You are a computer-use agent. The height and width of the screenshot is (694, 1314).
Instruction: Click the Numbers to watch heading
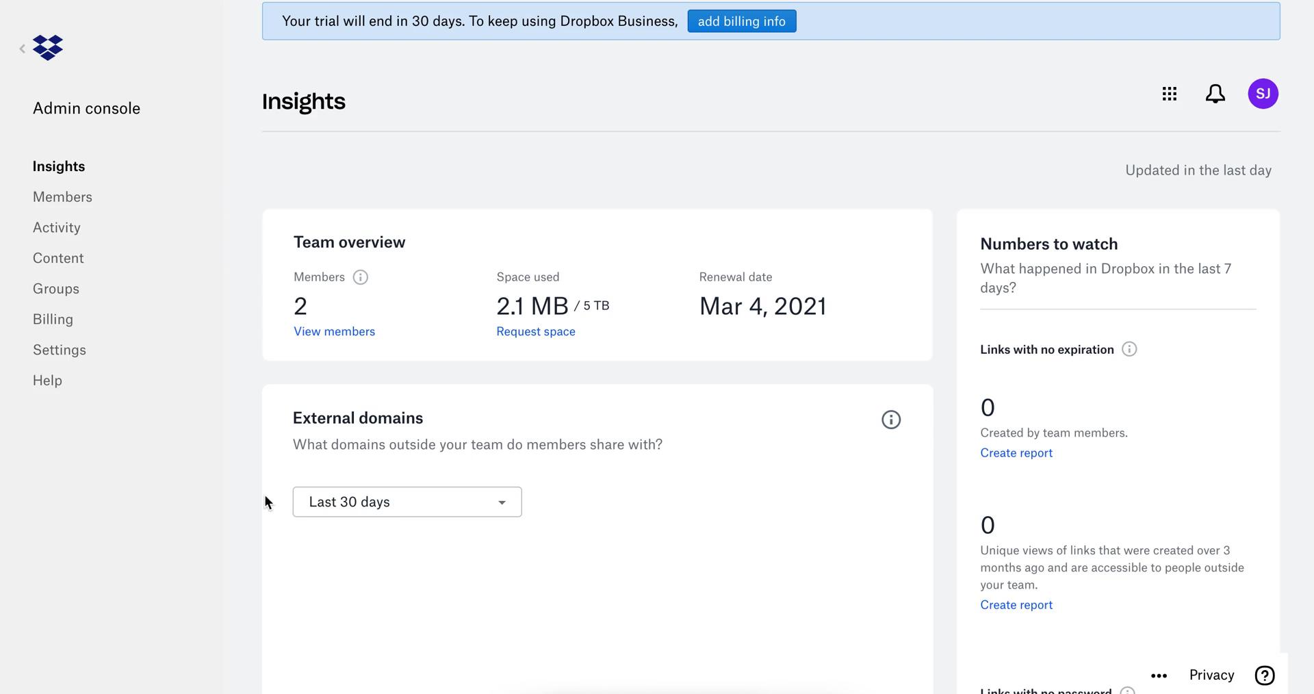click(1048, 244)
